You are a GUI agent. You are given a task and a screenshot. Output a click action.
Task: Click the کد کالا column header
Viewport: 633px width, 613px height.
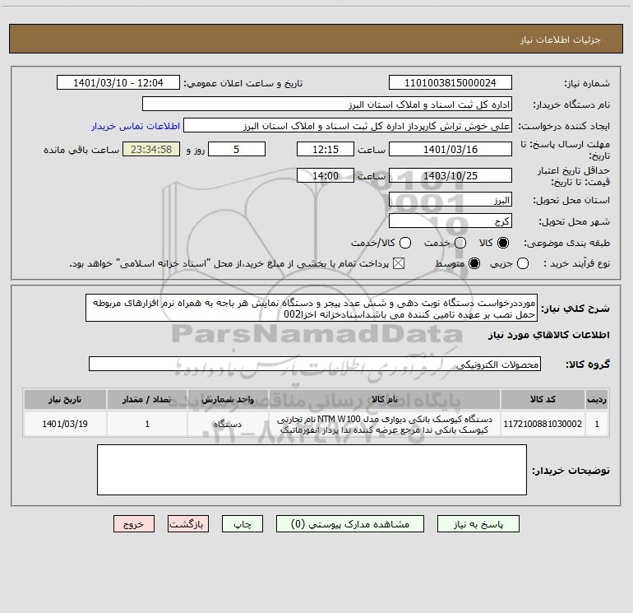click(x=543, y=399)
